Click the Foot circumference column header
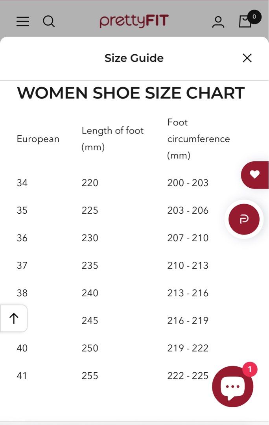Image resolution: width=269 pixels, height=425 pixels. click(x=198, y=139)
